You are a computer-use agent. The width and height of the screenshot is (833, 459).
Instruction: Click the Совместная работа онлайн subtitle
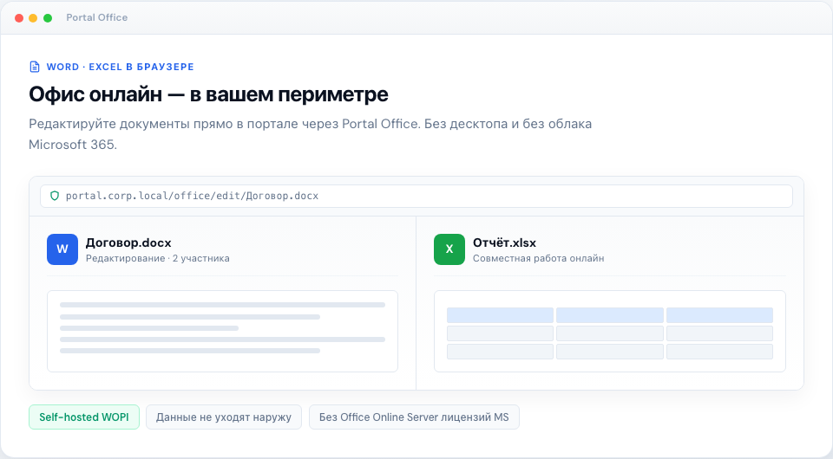click(538, 258)
